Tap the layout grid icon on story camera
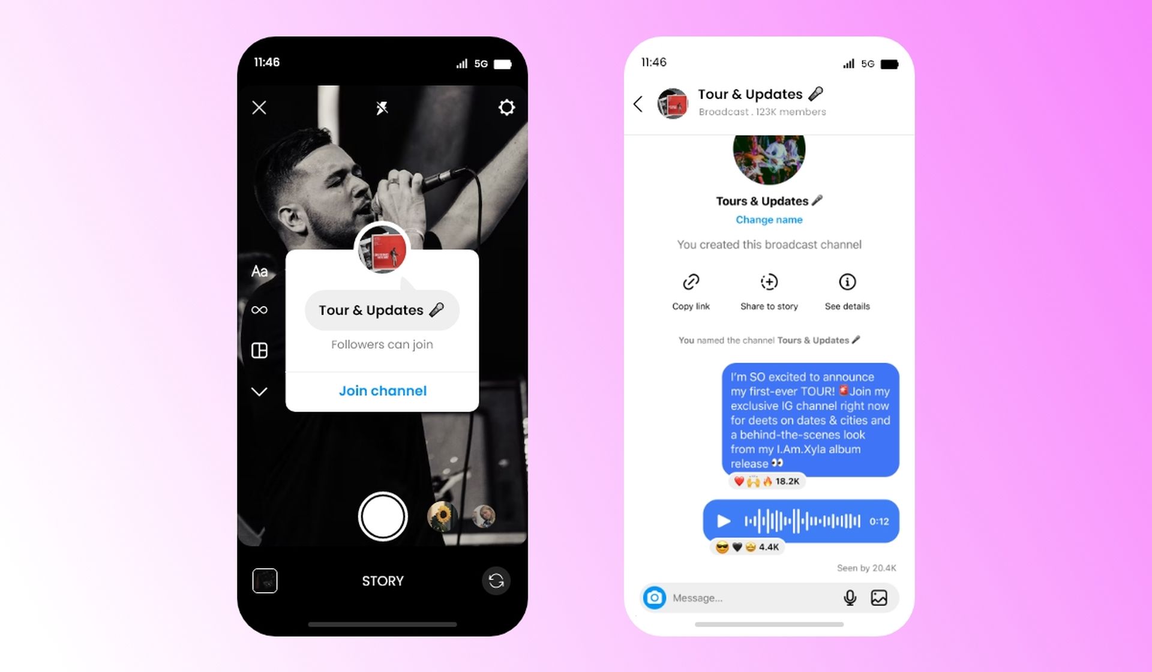 tap(261, 350)
